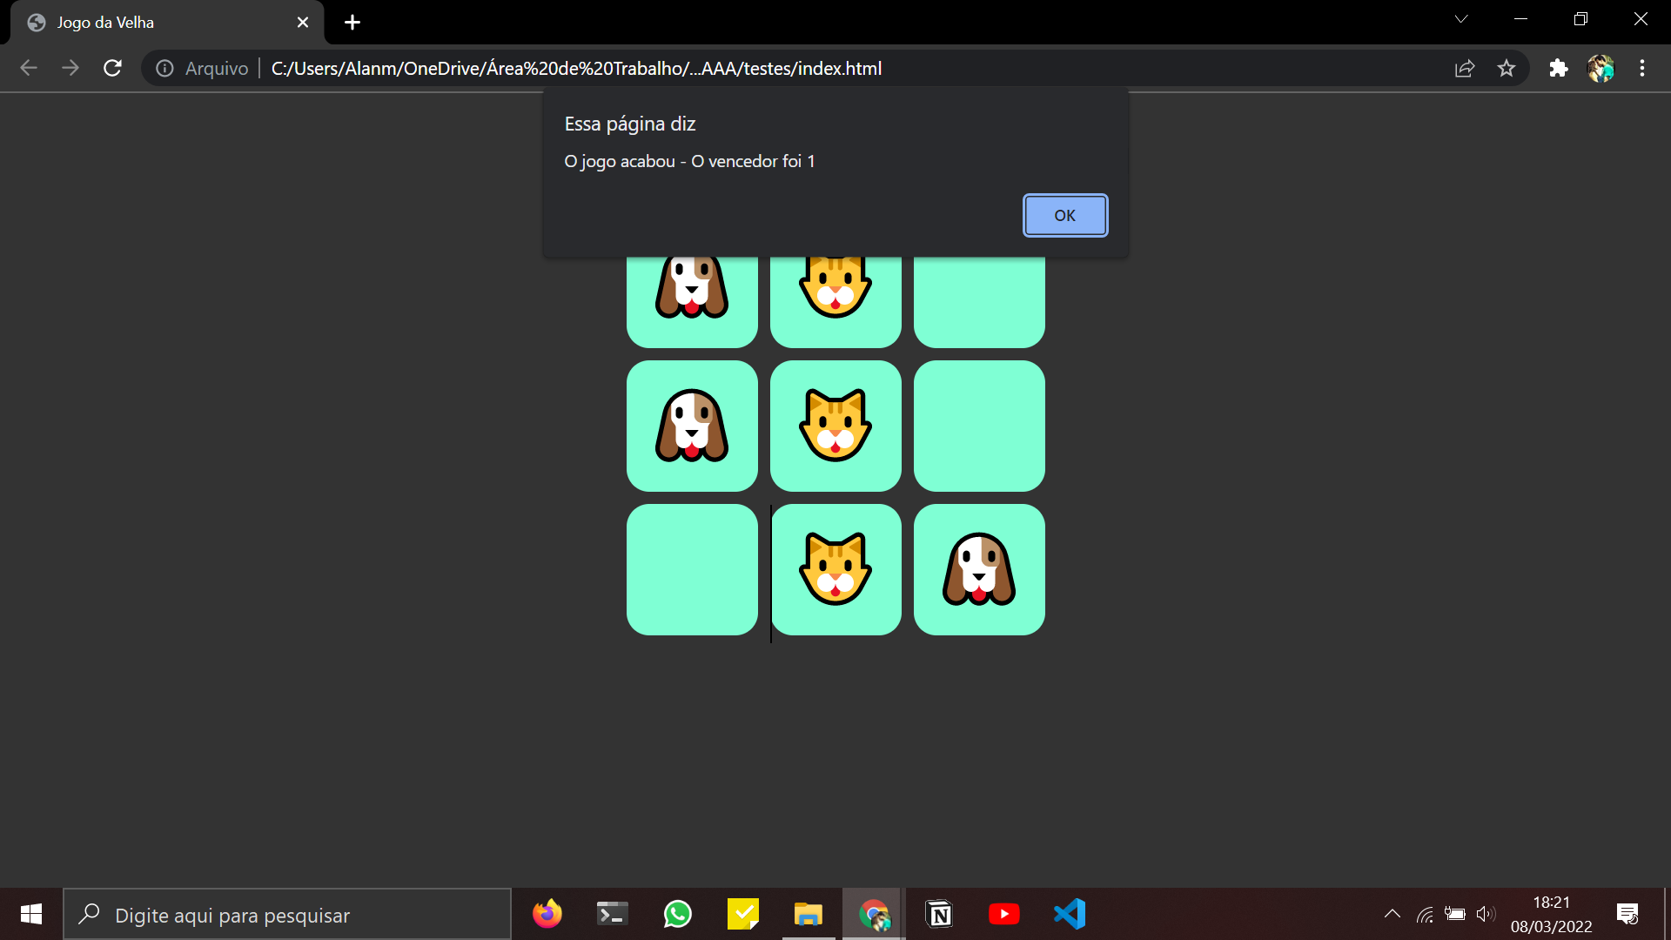
Task: Open Visual Studio Code from the taskbar
Action: pyautogui.click(x=1070, y=914)
